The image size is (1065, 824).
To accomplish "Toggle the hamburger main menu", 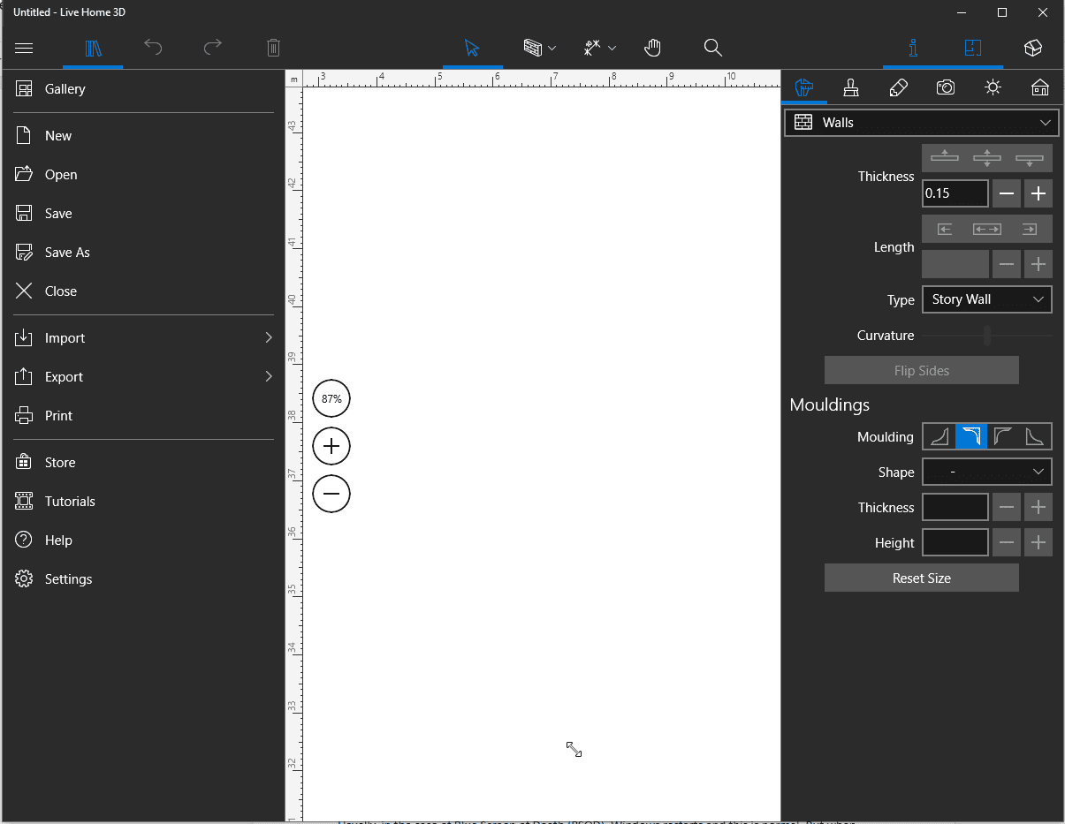I will click(24, 48).
